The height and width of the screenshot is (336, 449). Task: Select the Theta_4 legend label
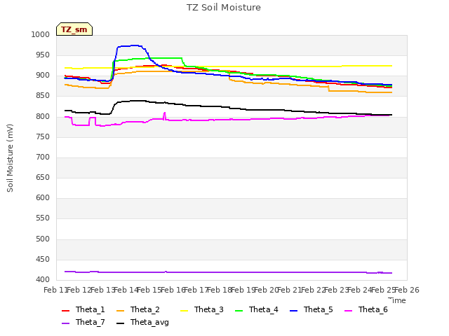(264, 309)
